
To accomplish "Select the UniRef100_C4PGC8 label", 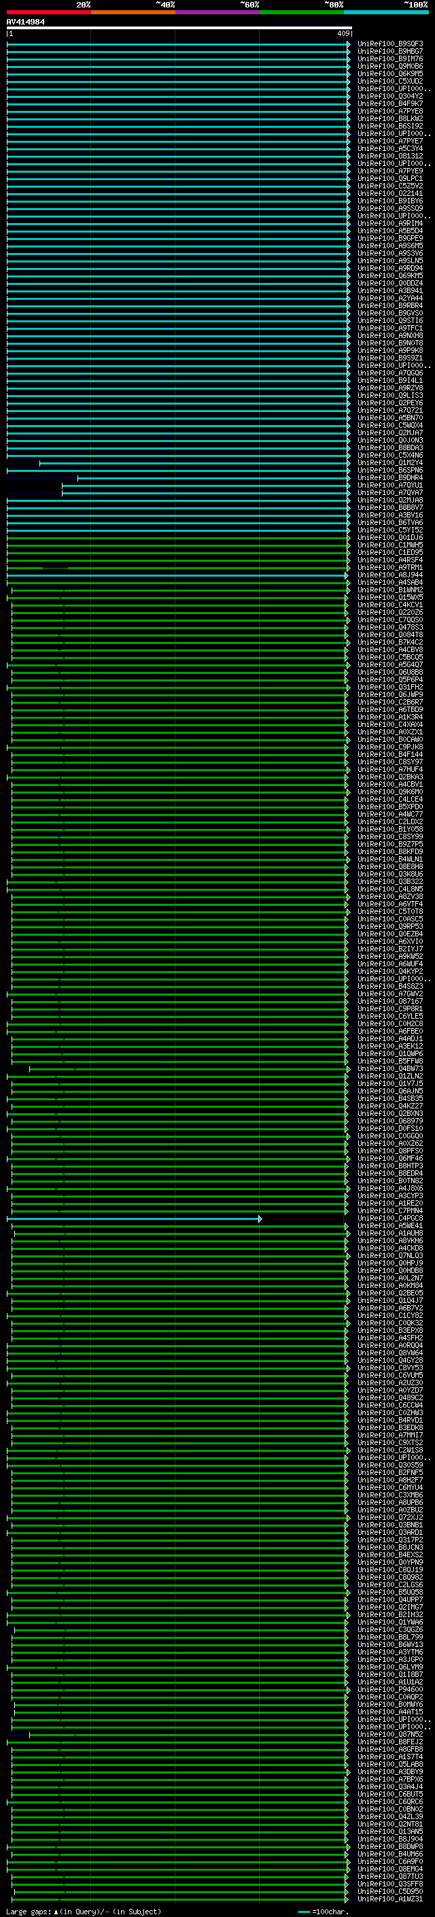I will click(x=389, y=1218).
